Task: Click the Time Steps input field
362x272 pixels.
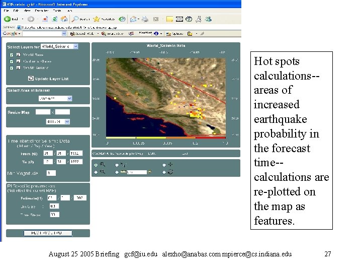Action: click(54, 215)
